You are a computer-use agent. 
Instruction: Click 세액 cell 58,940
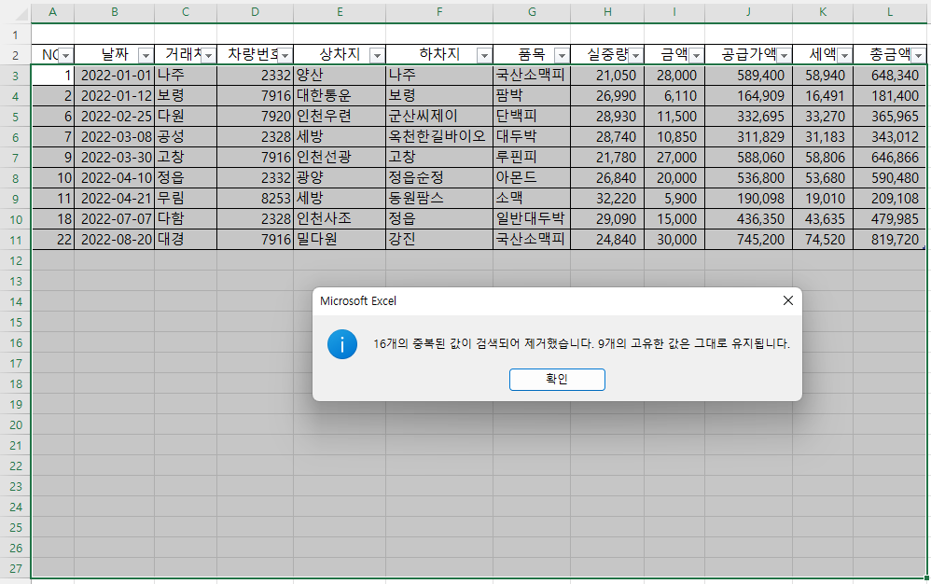click(x=823, y=76)
